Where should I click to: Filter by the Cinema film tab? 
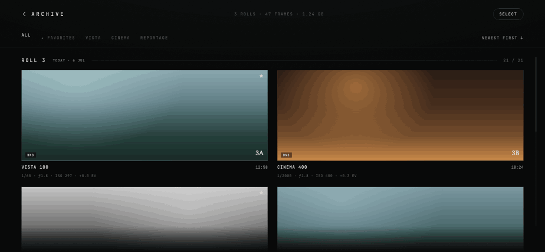tap(120, 38)
